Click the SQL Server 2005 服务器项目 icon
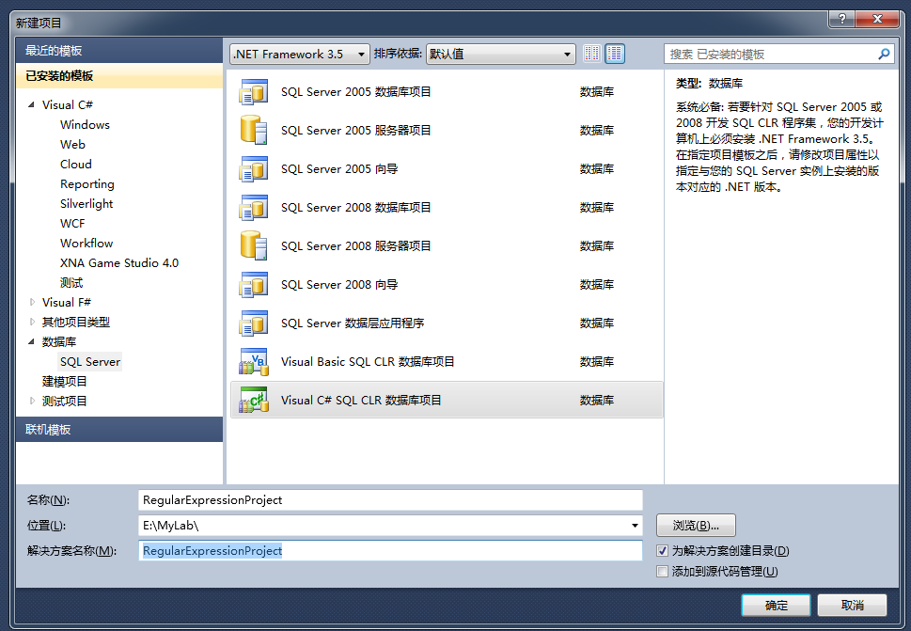This screenshot has height=631, width=911. [x=253, y=130]
